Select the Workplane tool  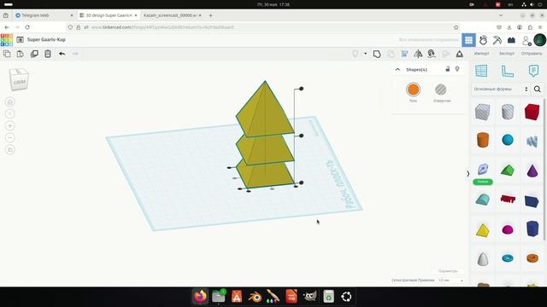coord(481,71)
